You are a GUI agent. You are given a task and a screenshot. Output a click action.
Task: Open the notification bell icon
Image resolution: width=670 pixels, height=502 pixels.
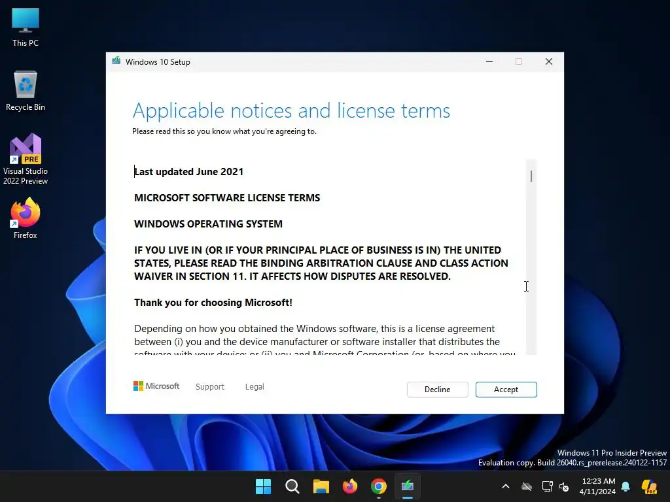point(626,486)
